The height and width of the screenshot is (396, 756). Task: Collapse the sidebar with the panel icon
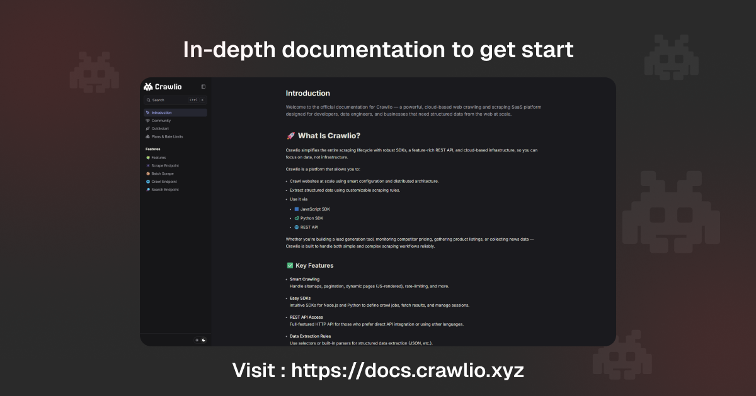(x=203, y=87)
